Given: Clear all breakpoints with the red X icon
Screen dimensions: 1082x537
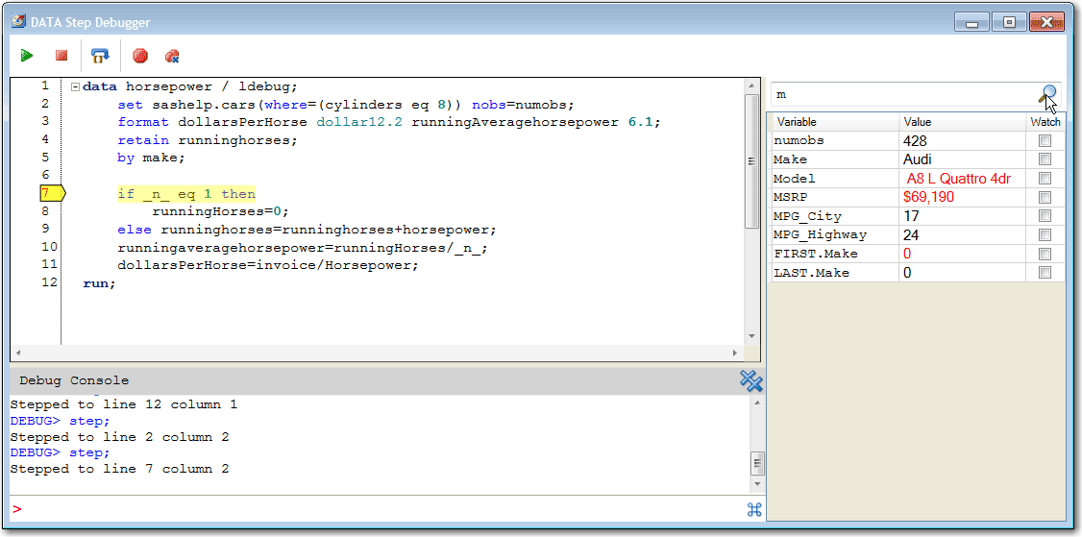Looking at the screenshot, I should click(x=172, y=57).
